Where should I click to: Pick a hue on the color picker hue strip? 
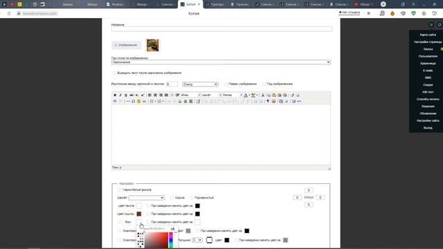(171, 240)
